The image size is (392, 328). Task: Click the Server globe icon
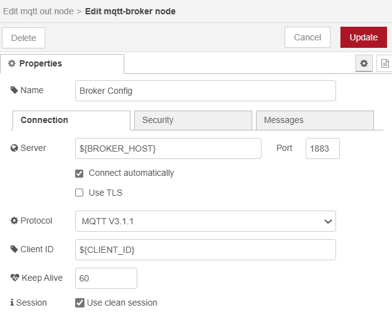[14, 148]
